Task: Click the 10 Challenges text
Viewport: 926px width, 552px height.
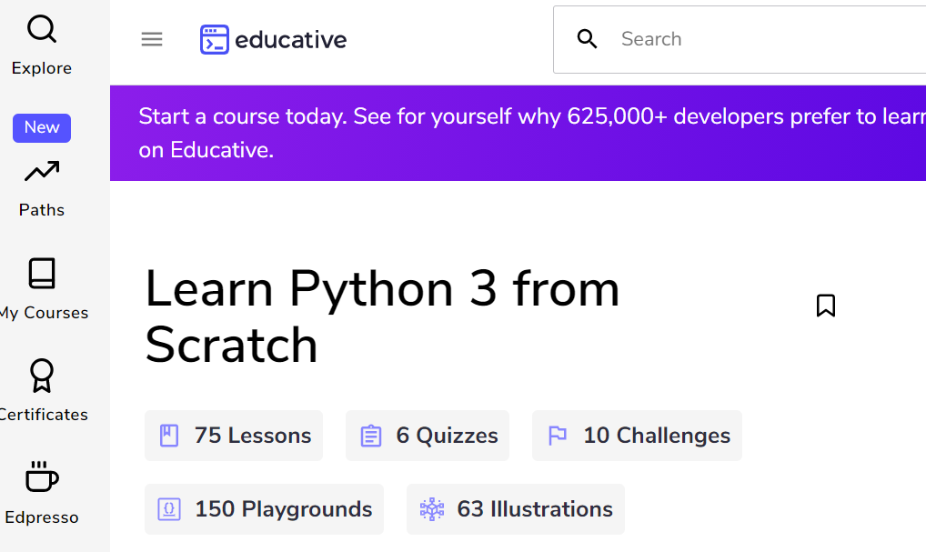Action: click(657, 436)
